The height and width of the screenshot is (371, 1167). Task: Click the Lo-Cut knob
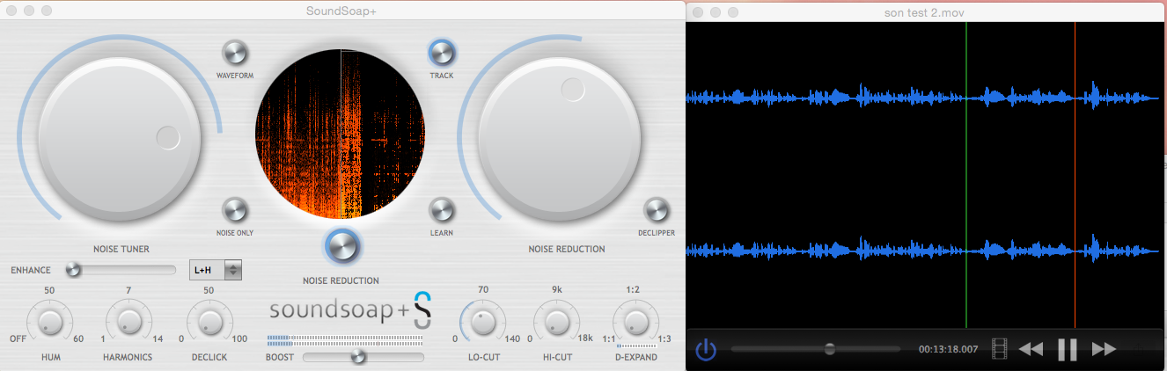483,323
